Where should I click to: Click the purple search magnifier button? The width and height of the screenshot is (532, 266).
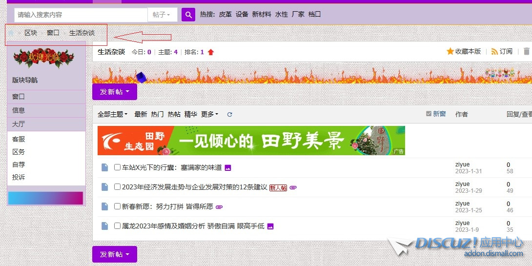[x=188, y=15]
